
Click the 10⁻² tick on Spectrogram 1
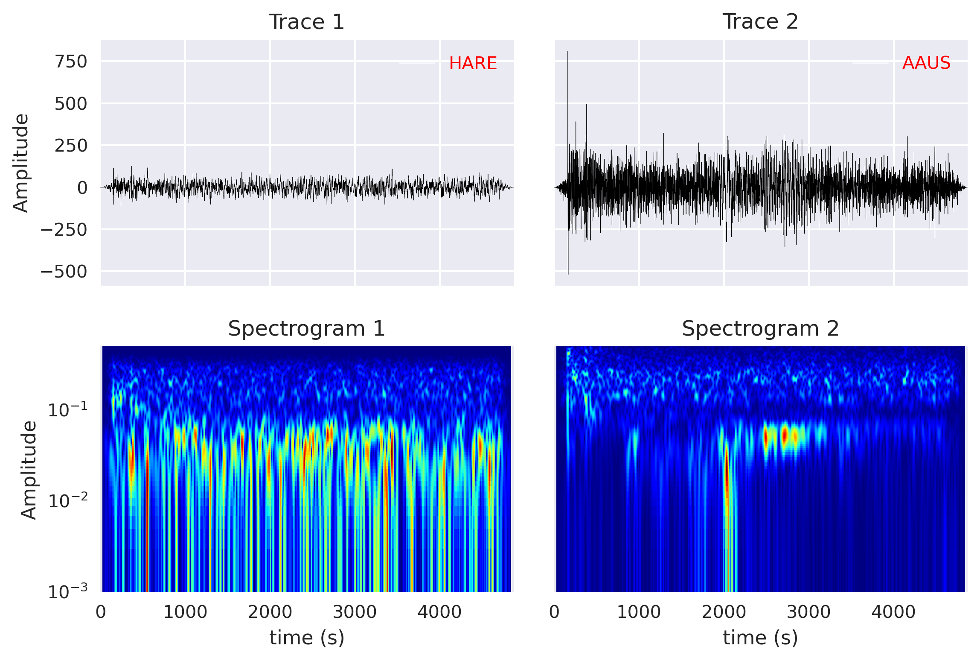67,500
